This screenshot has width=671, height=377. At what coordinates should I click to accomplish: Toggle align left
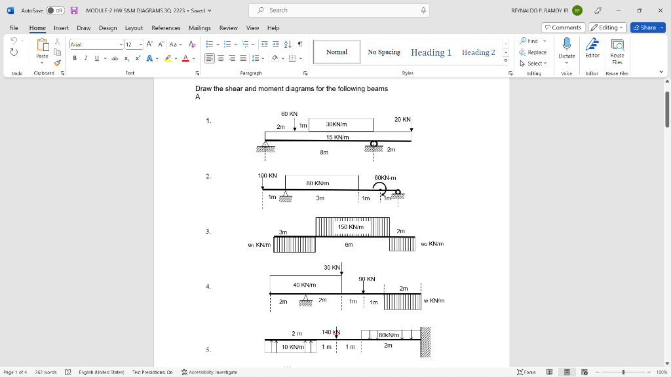point(210,58)
